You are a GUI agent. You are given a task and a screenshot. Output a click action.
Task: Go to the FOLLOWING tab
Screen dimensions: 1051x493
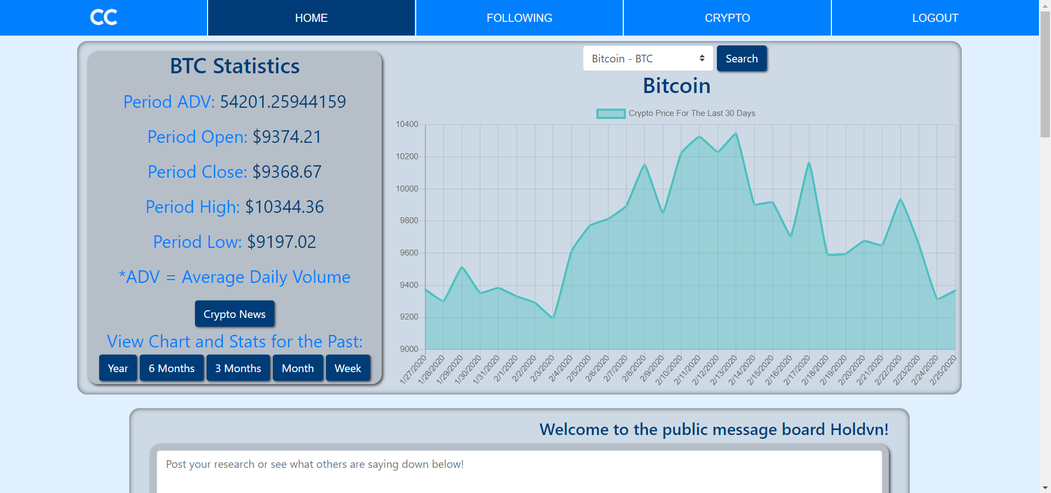coord(519,18)
